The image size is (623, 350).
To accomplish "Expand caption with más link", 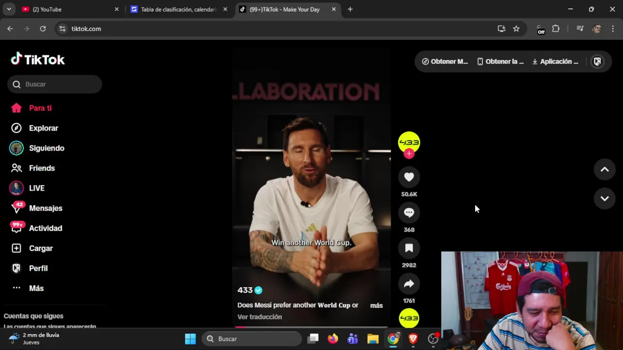I will (x=376, y=305).
